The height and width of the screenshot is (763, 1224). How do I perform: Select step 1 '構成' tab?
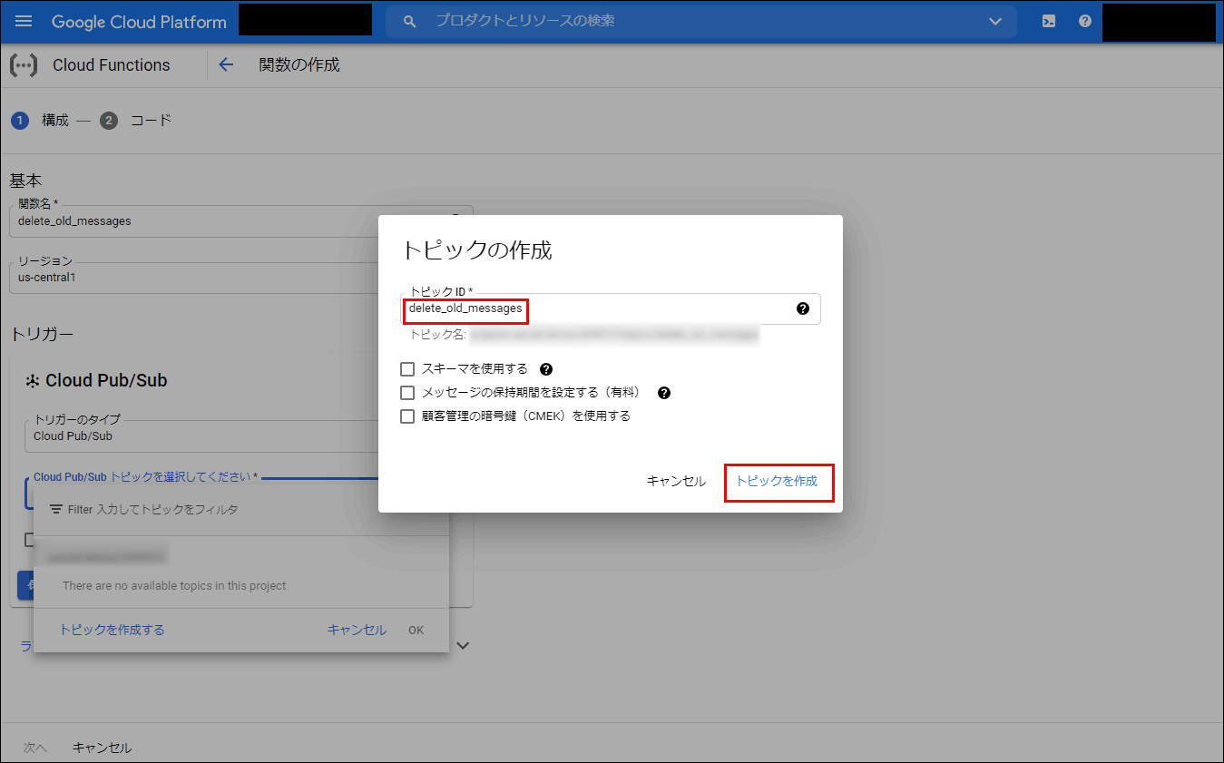tap(40, 121)
